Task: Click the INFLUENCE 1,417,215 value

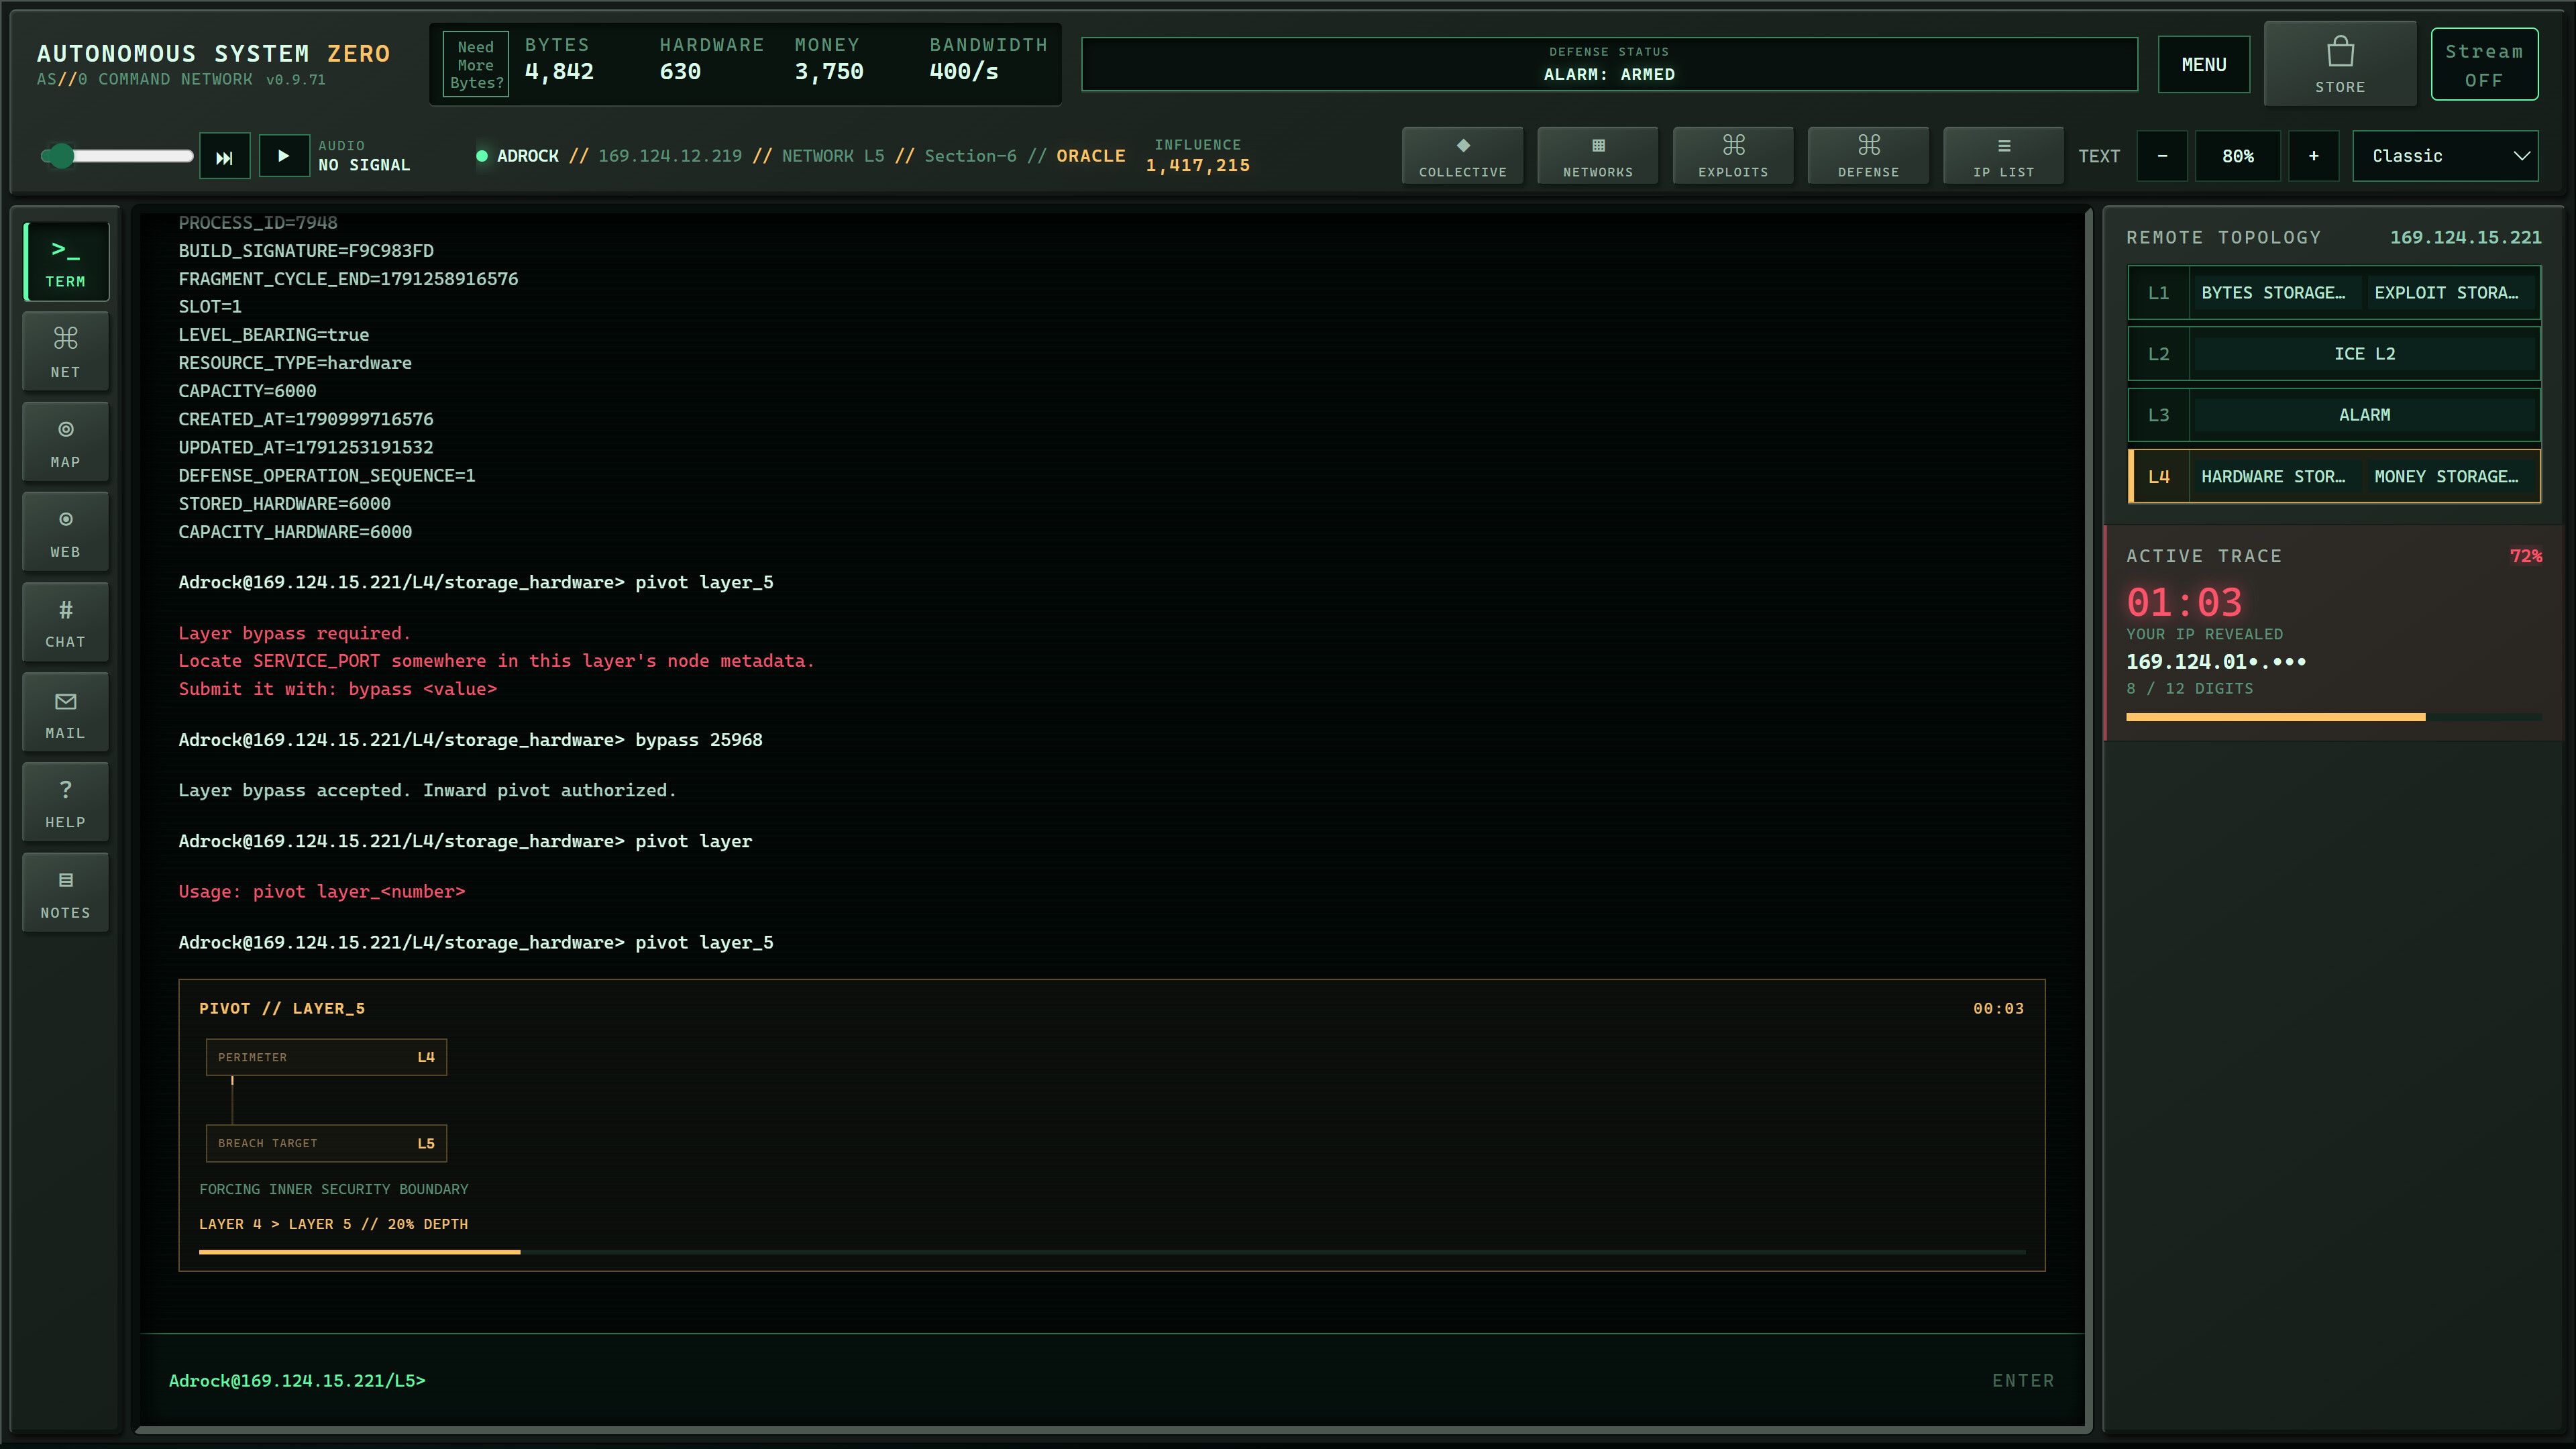Action: [1197, 166]
